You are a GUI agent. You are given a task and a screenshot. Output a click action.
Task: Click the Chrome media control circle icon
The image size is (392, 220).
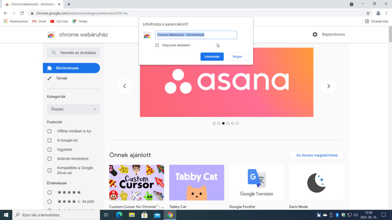(x=351, y=4)
